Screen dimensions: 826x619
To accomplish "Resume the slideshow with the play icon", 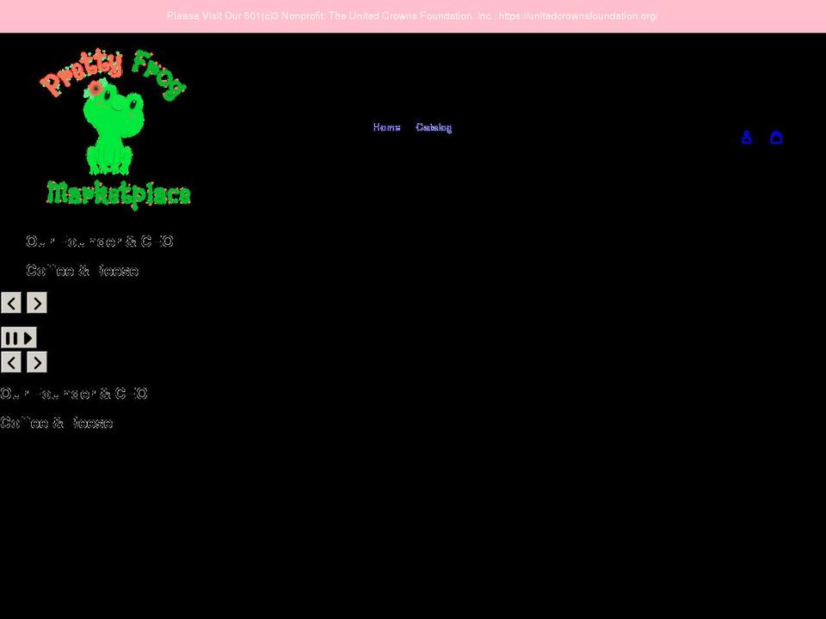I will click(27, 337).
